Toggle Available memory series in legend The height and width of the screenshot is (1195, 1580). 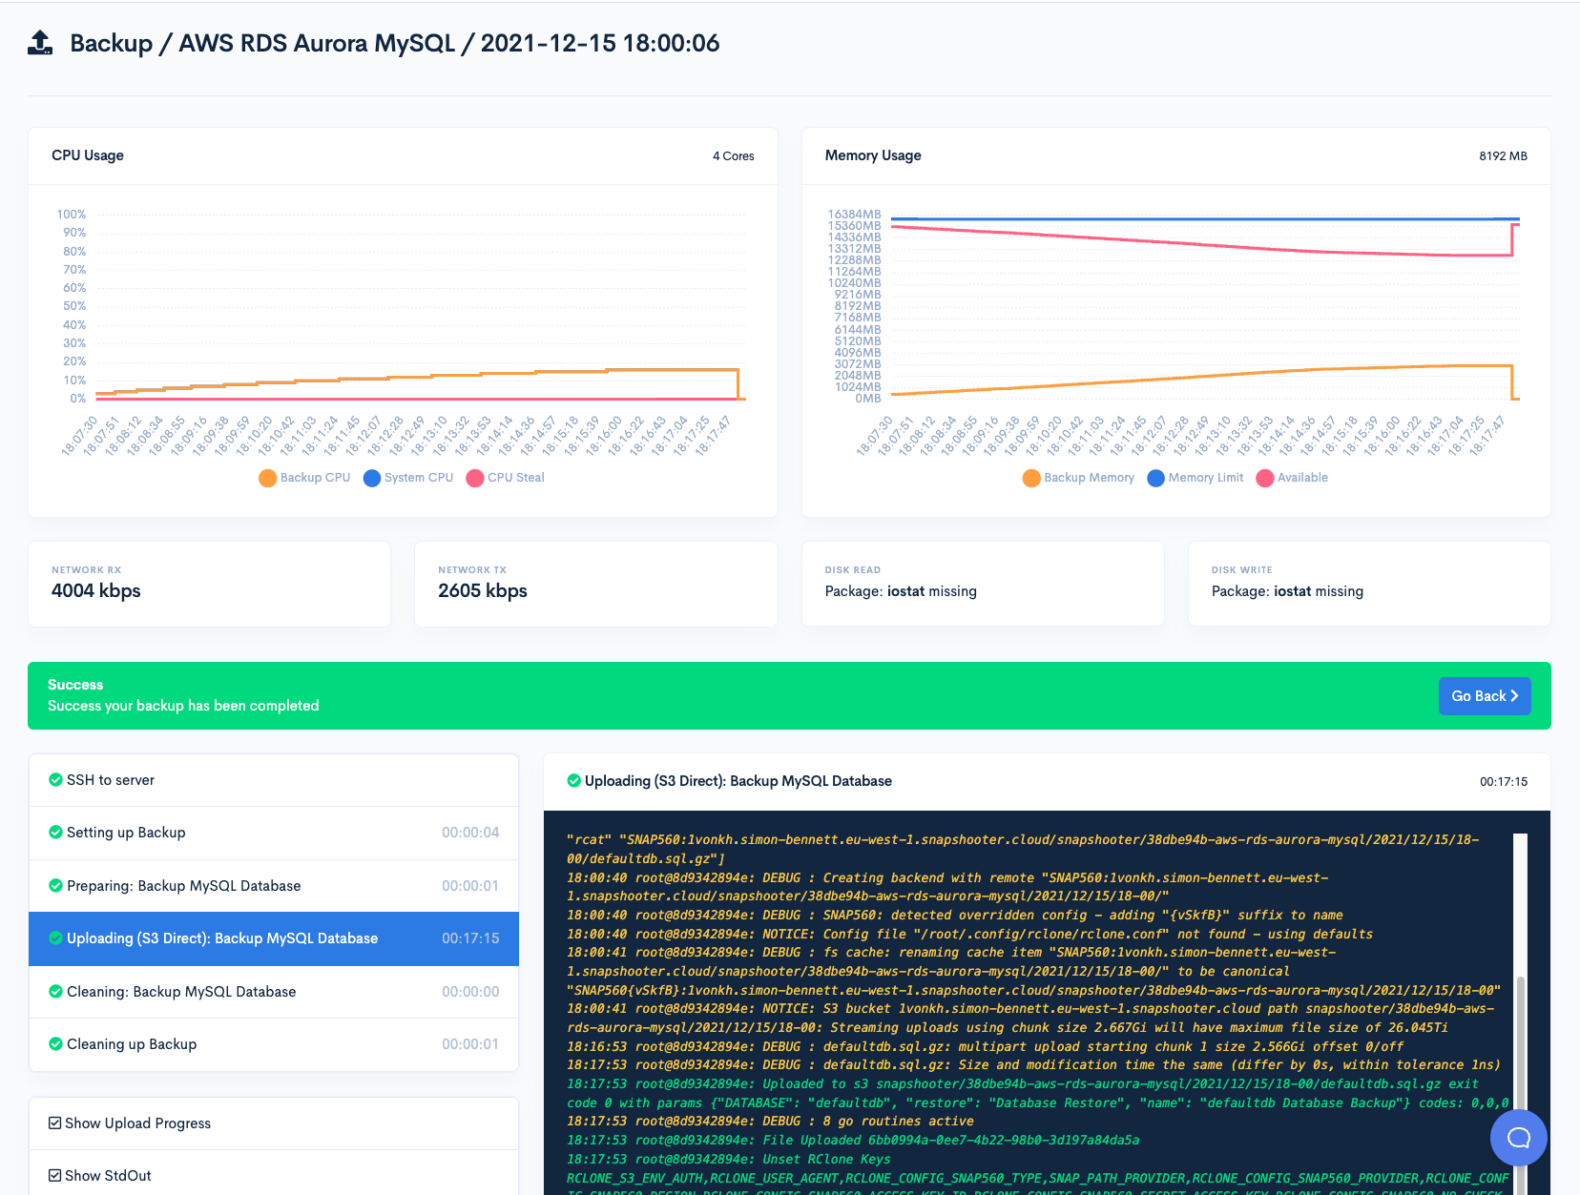pos(1293,478)
